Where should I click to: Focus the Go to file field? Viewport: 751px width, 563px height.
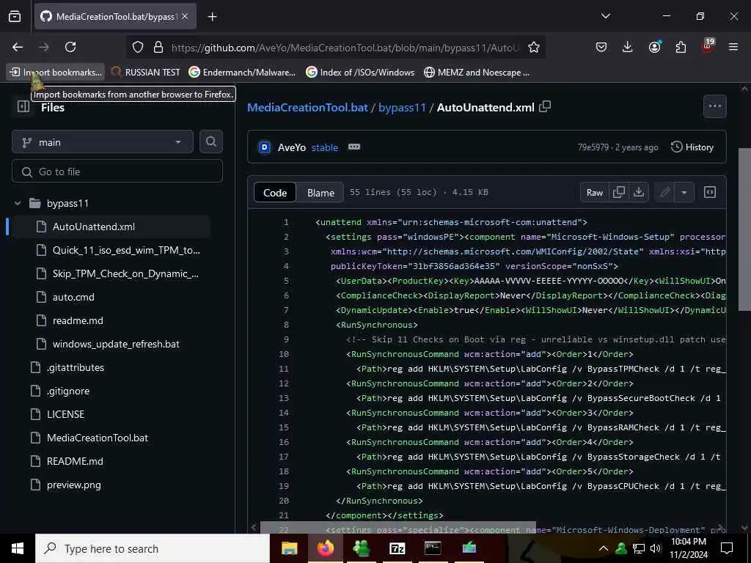[x=117, y=172]
